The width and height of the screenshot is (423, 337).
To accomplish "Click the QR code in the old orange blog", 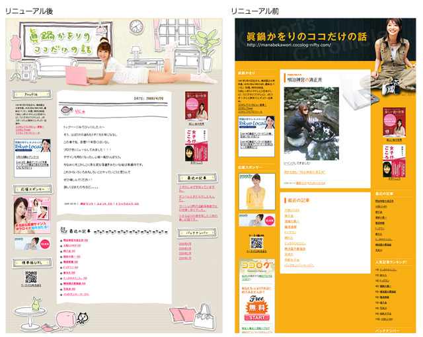I will [256, 243].
